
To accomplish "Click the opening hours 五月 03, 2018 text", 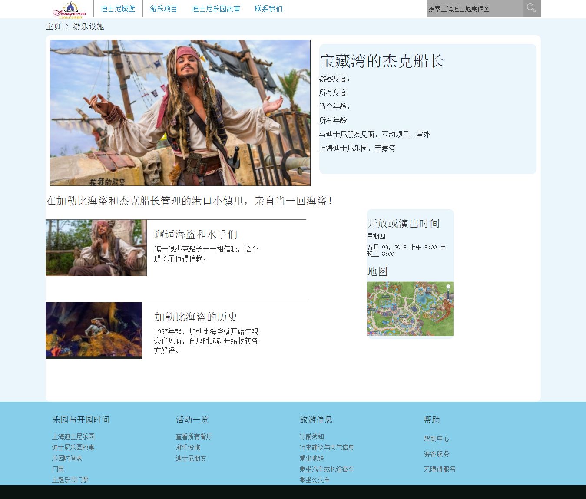I will 407,251.
